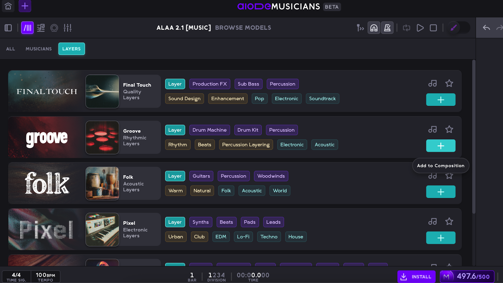Toggle the sidebar panel icon
Image resolution: width=503 pixels, height=283 pixels.
point(8,28)
